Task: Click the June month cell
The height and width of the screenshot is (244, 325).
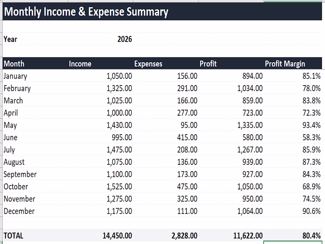Action: (x=10, y=137)
